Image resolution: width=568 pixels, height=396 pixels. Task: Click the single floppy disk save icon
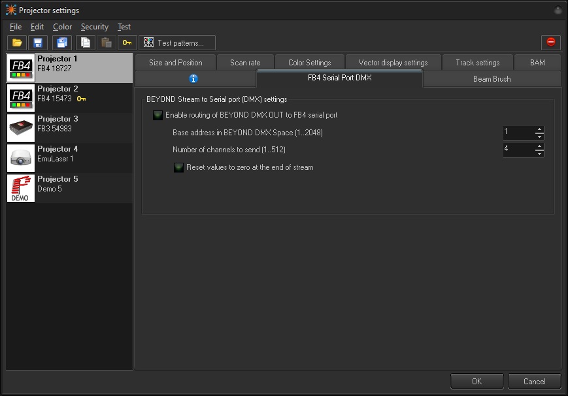[x=38, y=43]
